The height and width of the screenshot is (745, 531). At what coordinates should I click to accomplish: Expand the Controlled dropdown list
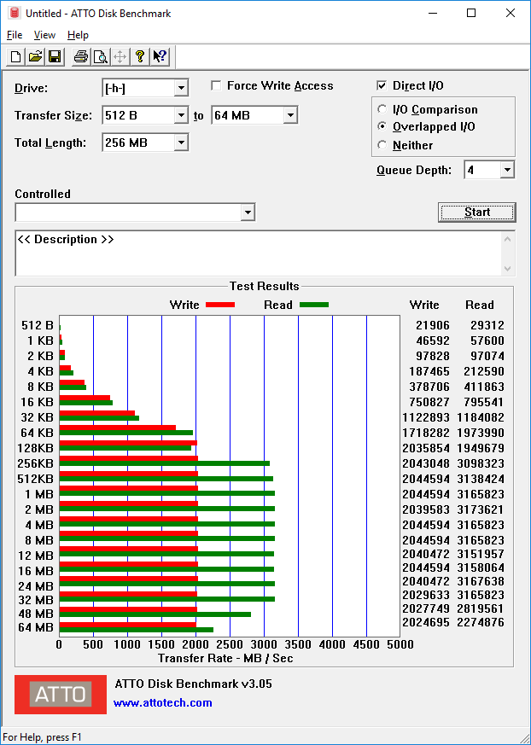point(248,212)
